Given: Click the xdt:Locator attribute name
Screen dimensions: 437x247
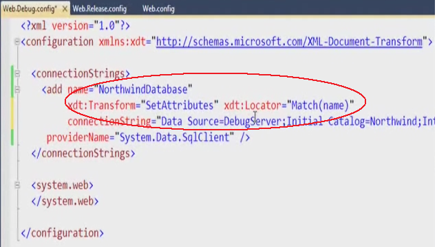Looking at the screenshot, I should click(x=253, y=106).
